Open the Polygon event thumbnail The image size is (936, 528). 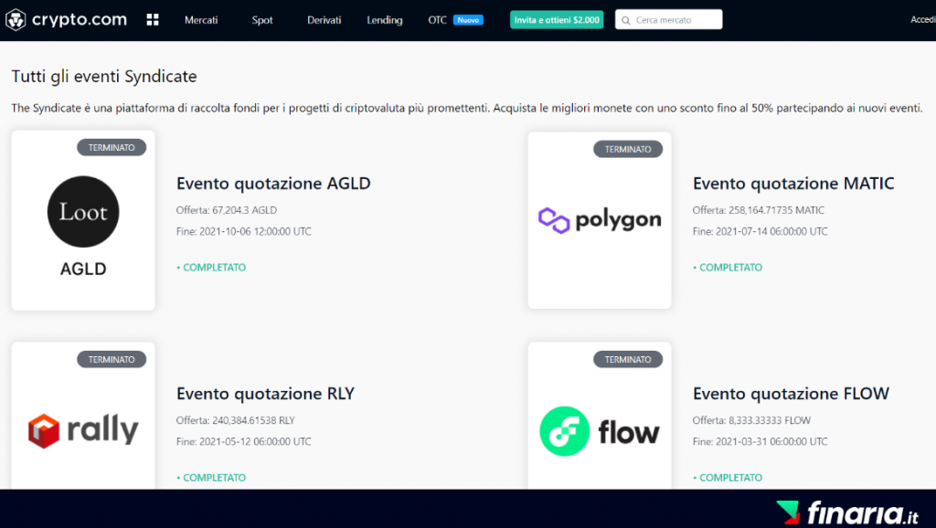[x=600, y=220]
